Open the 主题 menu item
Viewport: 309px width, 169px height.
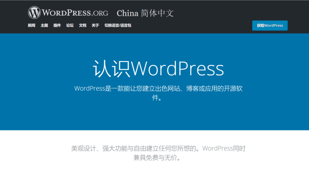tap(44, 25)
